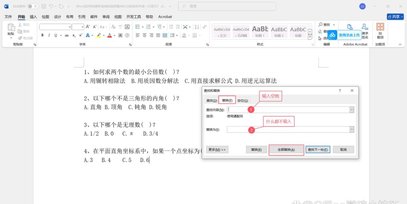The height and width of the screenshot is (204, 407).
Task: Open the font size dropdown
Action: click(x=83, y=27)
